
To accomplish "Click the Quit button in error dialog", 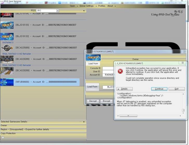I will coord(177,89).
